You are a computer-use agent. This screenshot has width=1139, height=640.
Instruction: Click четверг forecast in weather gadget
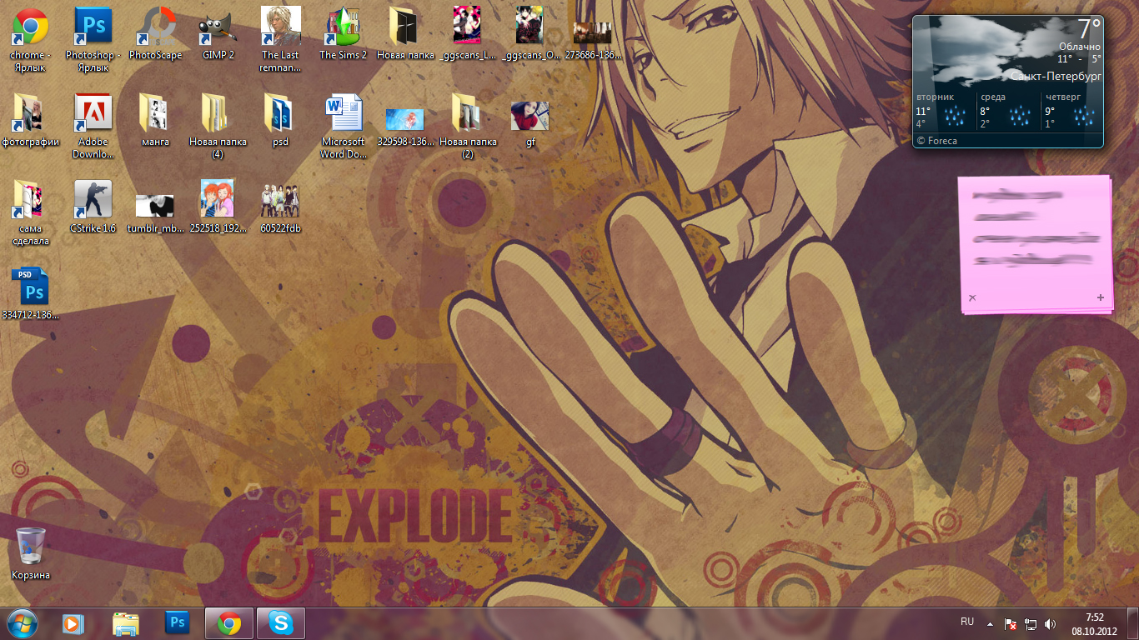click(x=1072, y=110)
